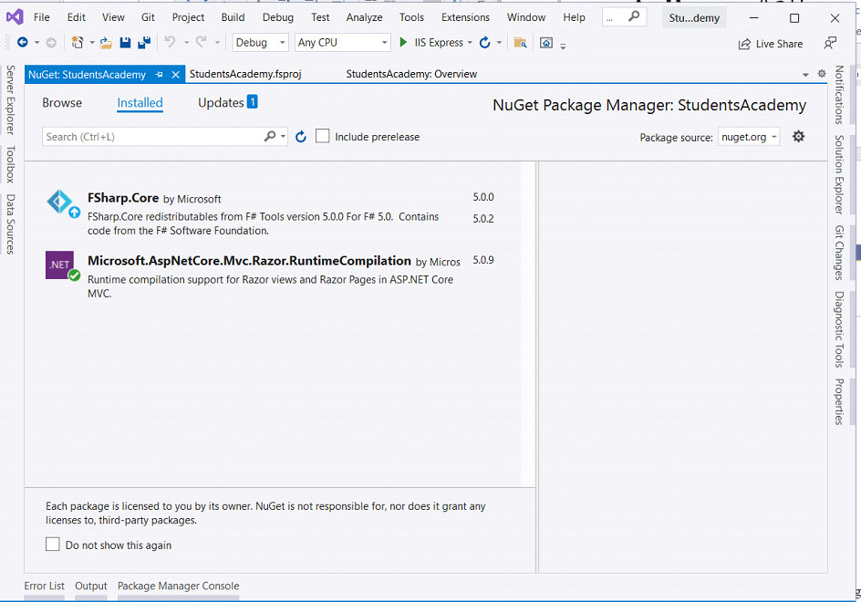Create a new project via toolbar icon
The height and width of the screenshot is (602, 861).
click(78, 42)
